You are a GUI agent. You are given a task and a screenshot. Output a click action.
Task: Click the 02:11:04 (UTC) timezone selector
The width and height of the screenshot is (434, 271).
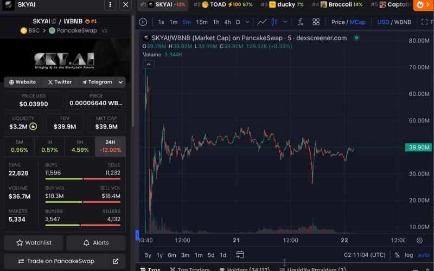coord(365,255)
